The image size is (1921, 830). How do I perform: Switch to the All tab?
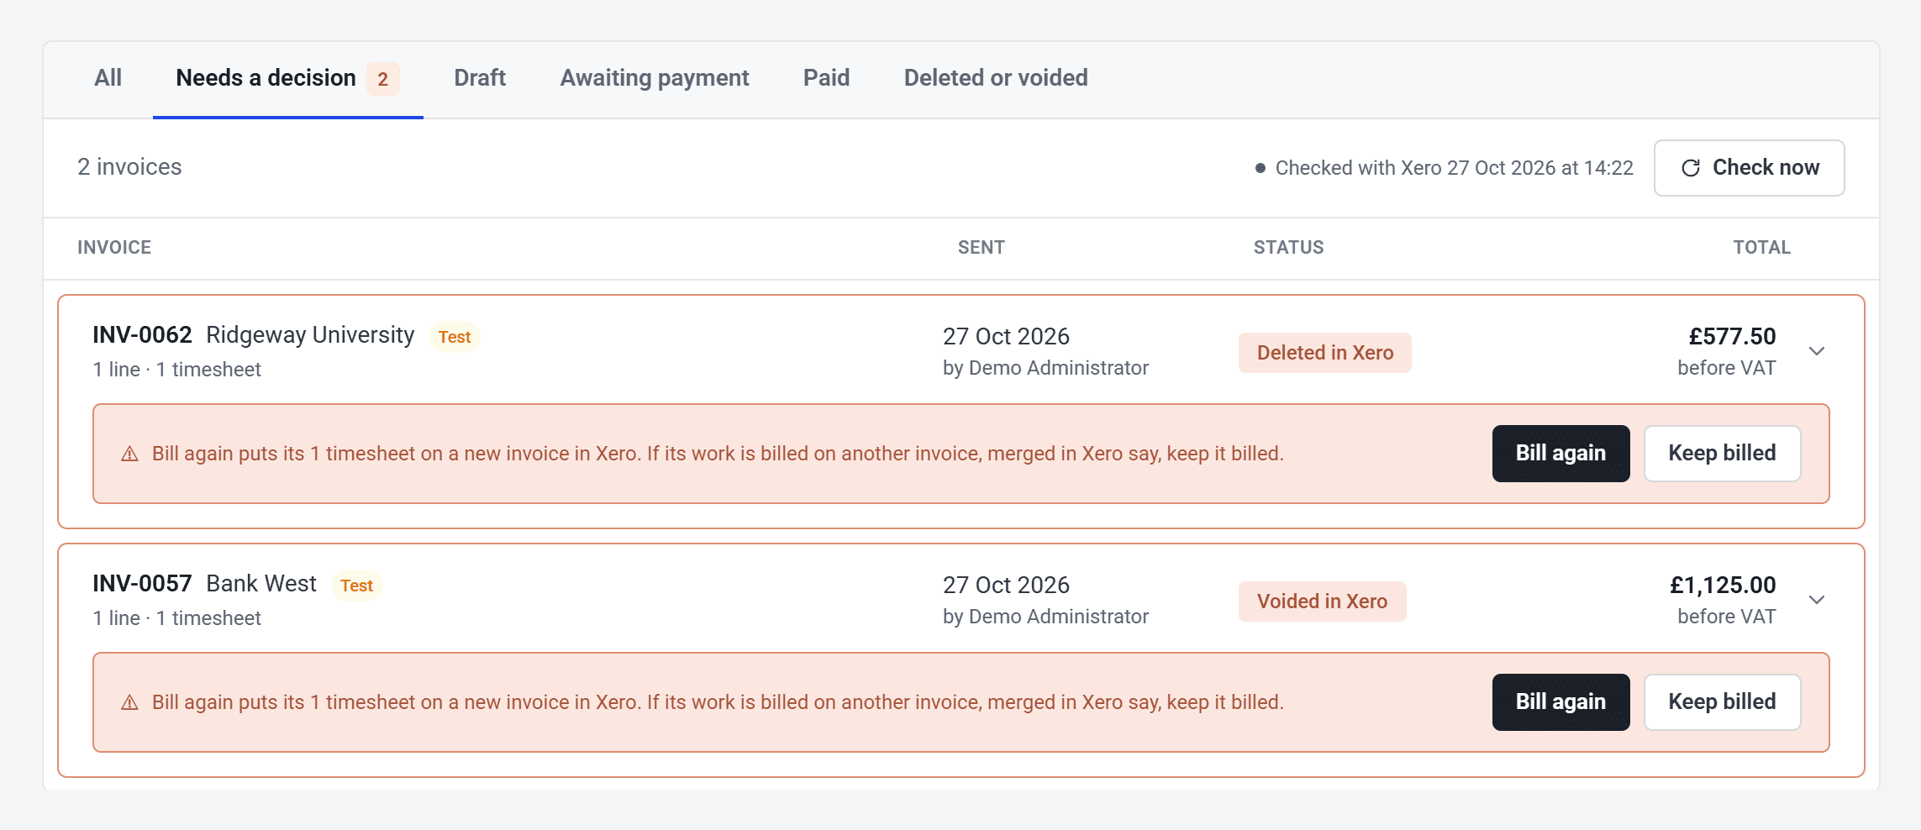coord(108,78)
